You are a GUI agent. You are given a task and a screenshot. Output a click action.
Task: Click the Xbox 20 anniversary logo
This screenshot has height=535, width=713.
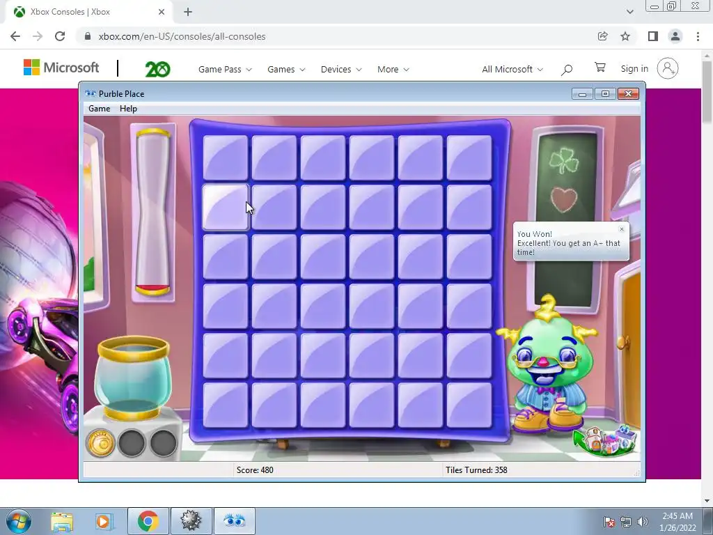coord(157,69)
